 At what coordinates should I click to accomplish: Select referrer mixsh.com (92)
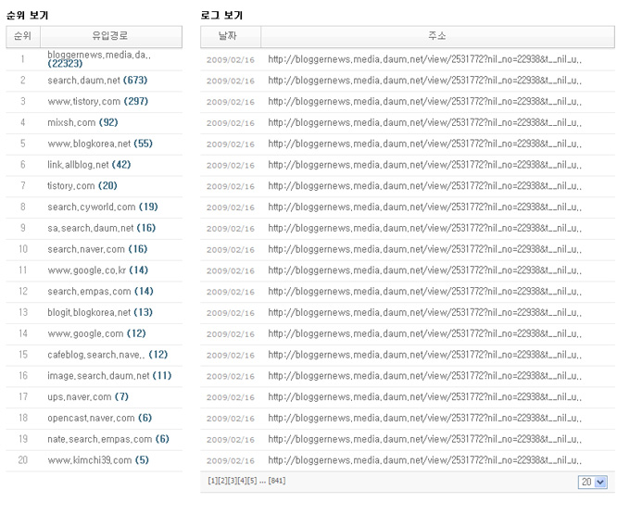point(82,122)
